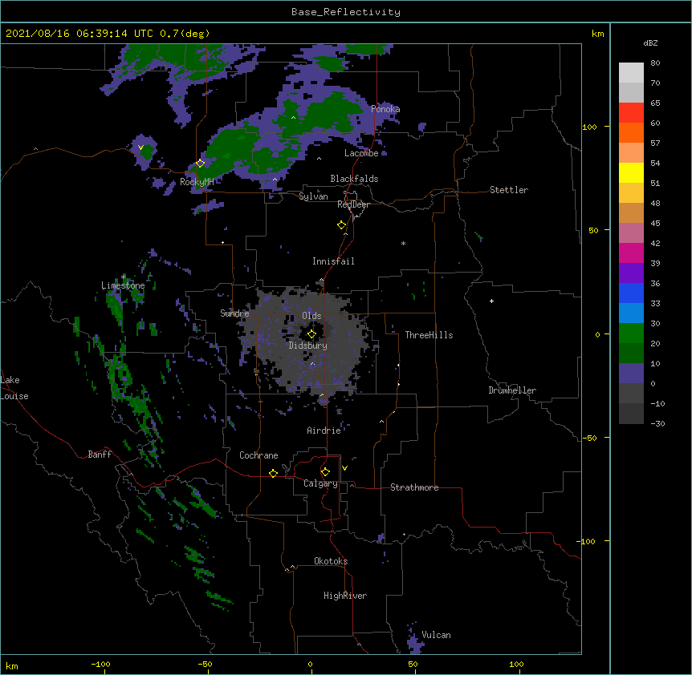Select the Limestone label
Viewport: 692px width, 675px height.
(x=123, y=285)
